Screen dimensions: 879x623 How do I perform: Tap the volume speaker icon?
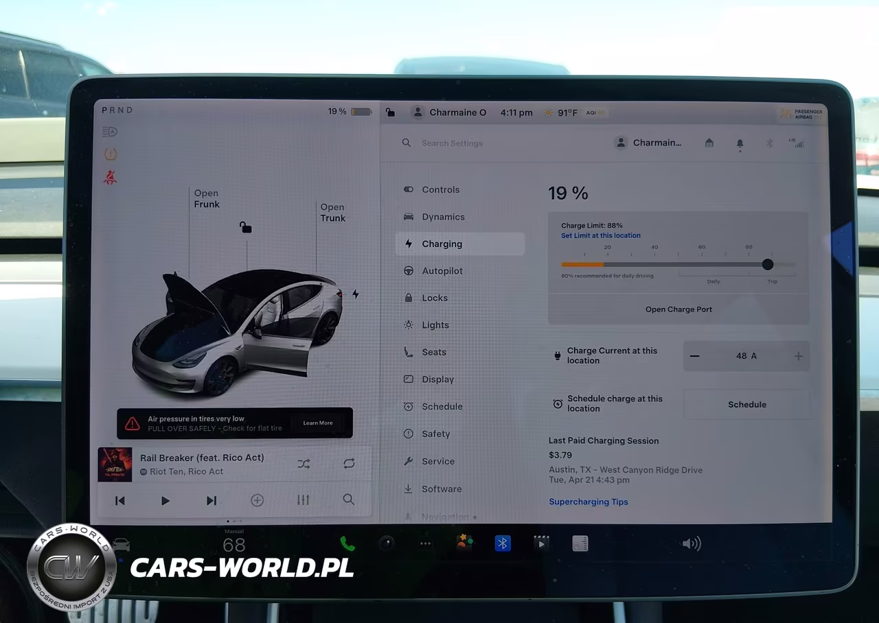[692, 544]
